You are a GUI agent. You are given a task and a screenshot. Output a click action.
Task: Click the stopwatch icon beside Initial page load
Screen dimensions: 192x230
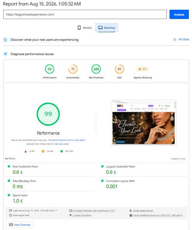(x=10, y=215)
